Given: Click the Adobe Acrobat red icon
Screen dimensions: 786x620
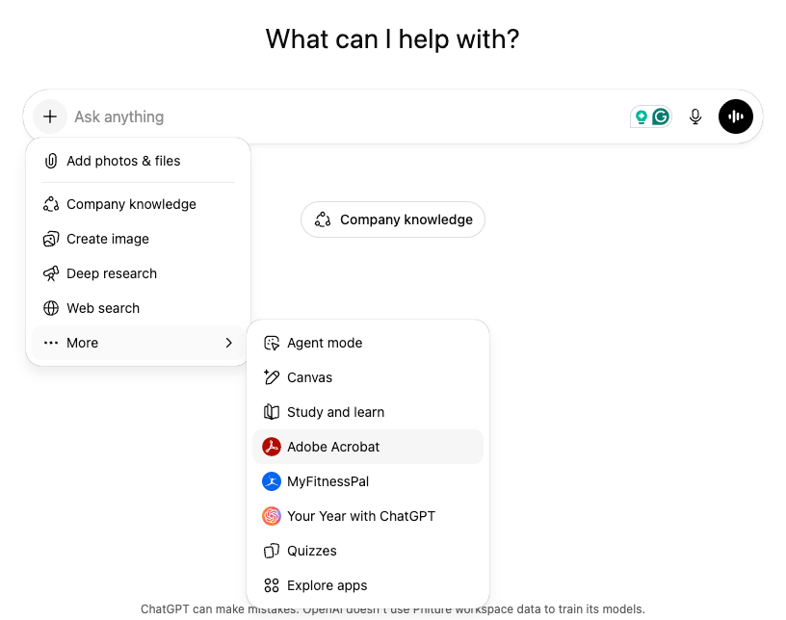Looking at the screenshot, I should [272, 447].
